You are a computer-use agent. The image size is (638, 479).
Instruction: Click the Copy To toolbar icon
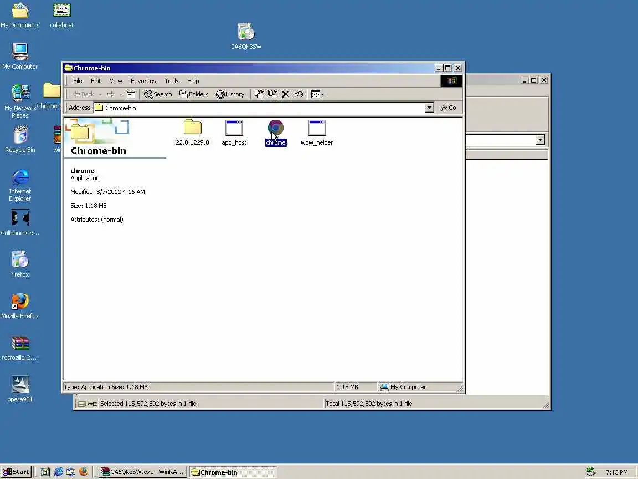tap(272, 94)
